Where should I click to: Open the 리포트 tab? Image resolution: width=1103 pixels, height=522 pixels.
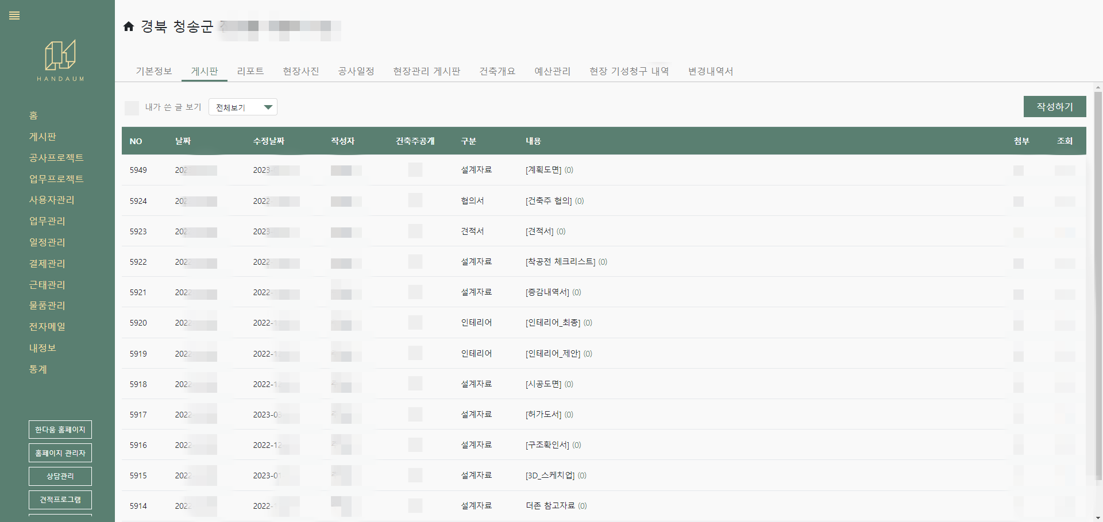pyautogui.click(x=250, y=71)
